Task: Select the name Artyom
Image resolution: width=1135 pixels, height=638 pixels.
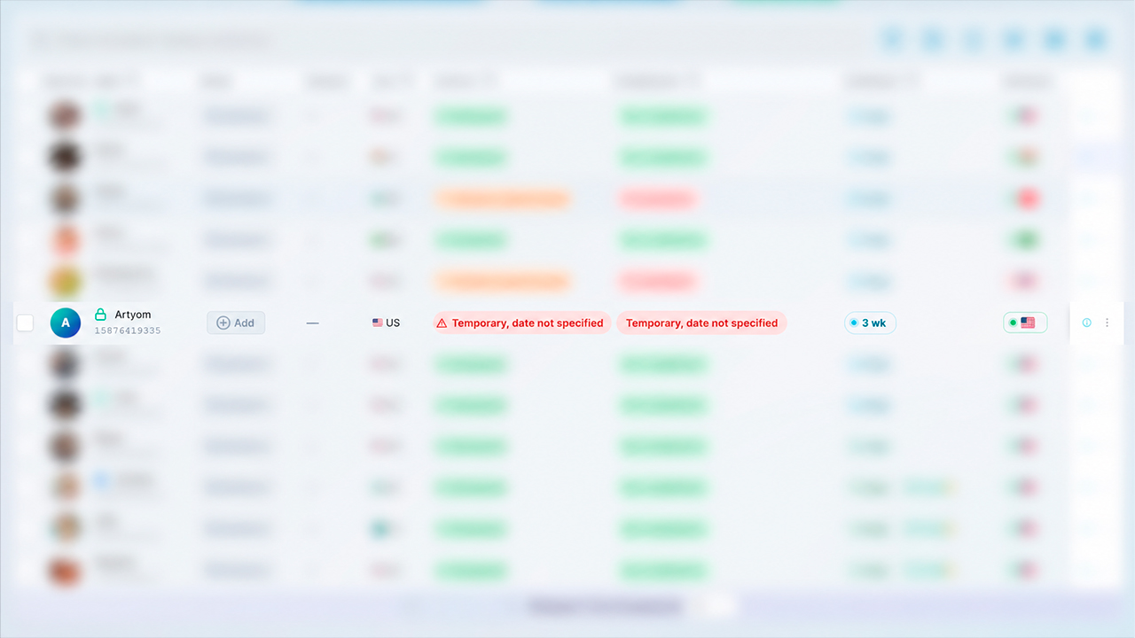Action: point(133,315)
